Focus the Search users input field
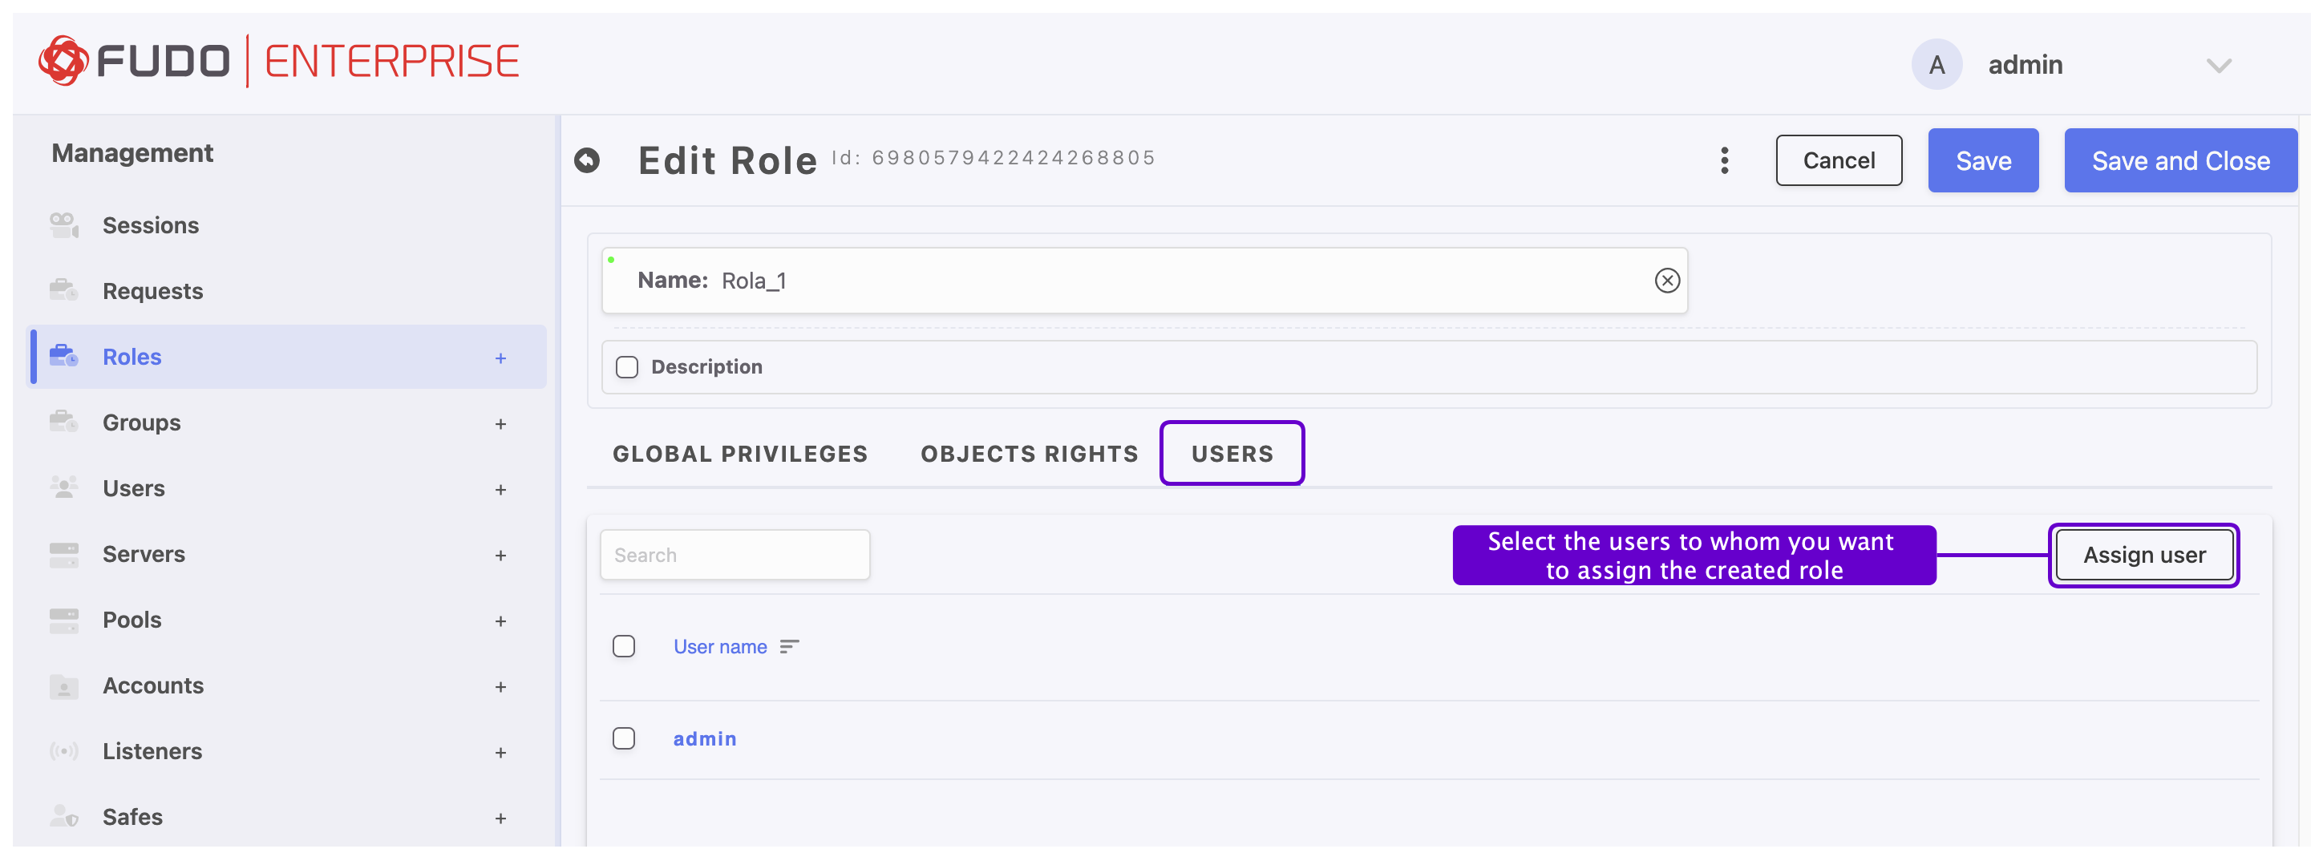This screenshot has width=2323, height=865. click(x=735, y=555)
